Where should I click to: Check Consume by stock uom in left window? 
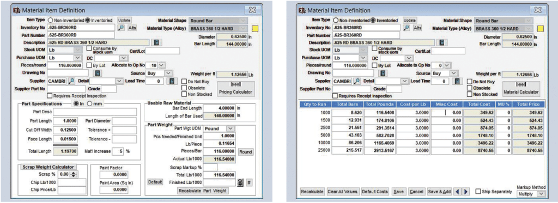click(x=90, y=48)
